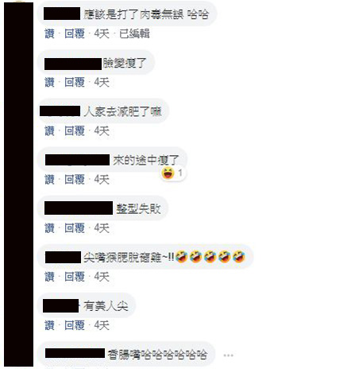This screenshot has width=355, height=369.
Task: Like the 整型失敗 comment
Action: click(x=49, y=228)
